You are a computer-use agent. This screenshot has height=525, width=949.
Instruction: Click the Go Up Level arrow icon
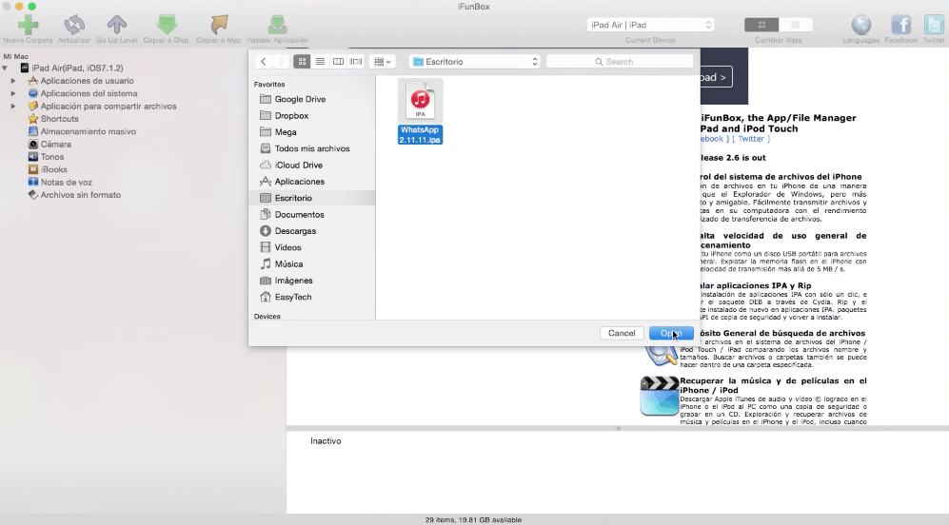coord(116,25)
